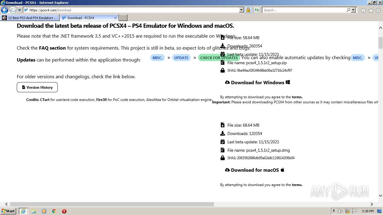Screen dimensions: 383x215
Task: Click the 'SHA1: 2063562686db95a02e8c119614206b04' text
Action: (261, 158)
